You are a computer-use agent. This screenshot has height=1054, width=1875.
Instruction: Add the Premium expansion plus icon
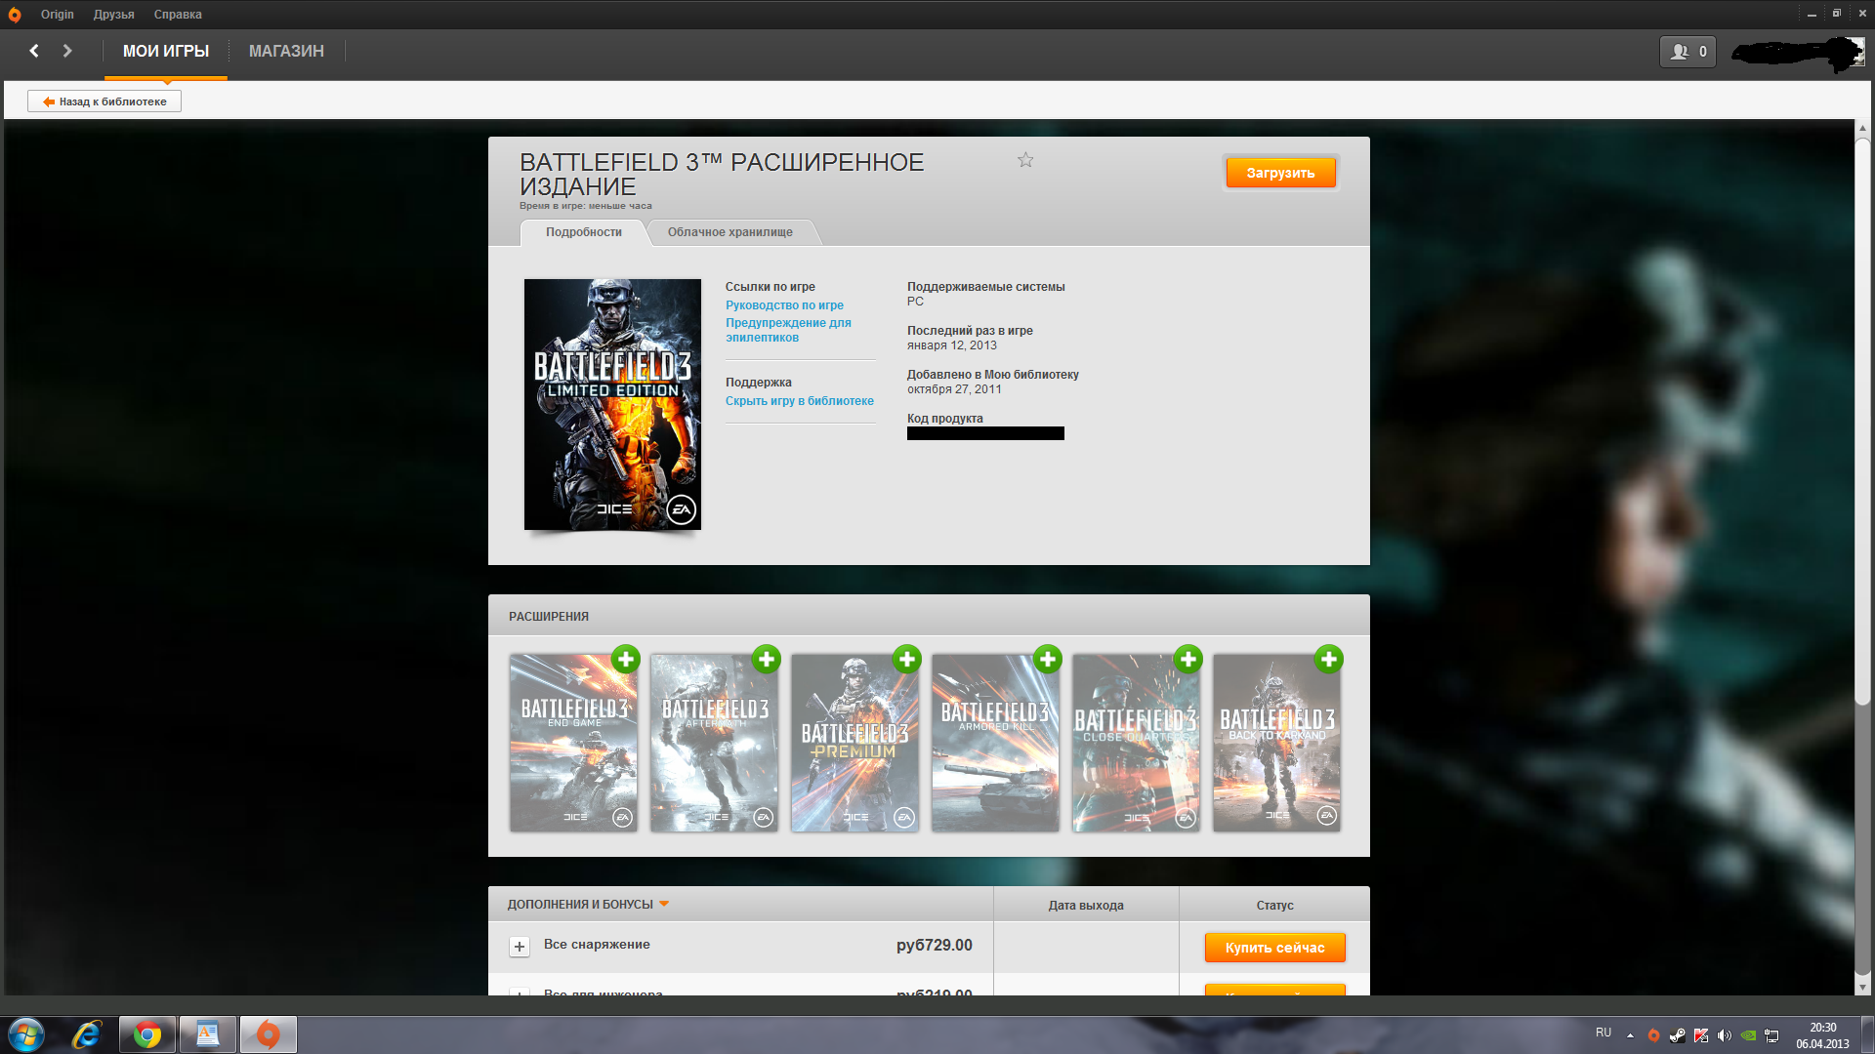pyautogui.click(x=907, y=659)
